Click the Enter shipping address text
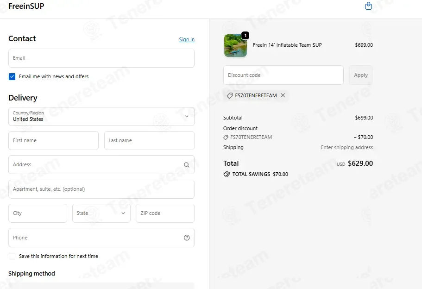 click(346, 147)
